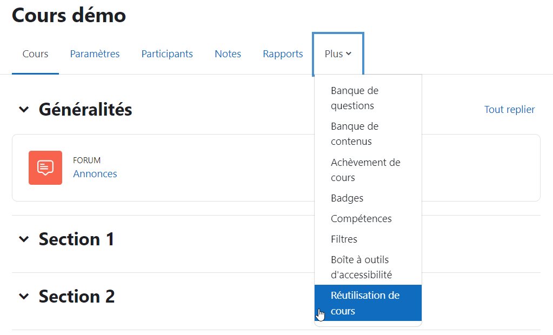Go to the Participants tab
553x335 pixels.
click(167, 54)
